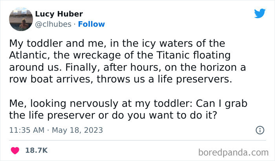Open Lucy Huber's profile picture
Viewport: 275px width, 161px height.
pos(20,19)
